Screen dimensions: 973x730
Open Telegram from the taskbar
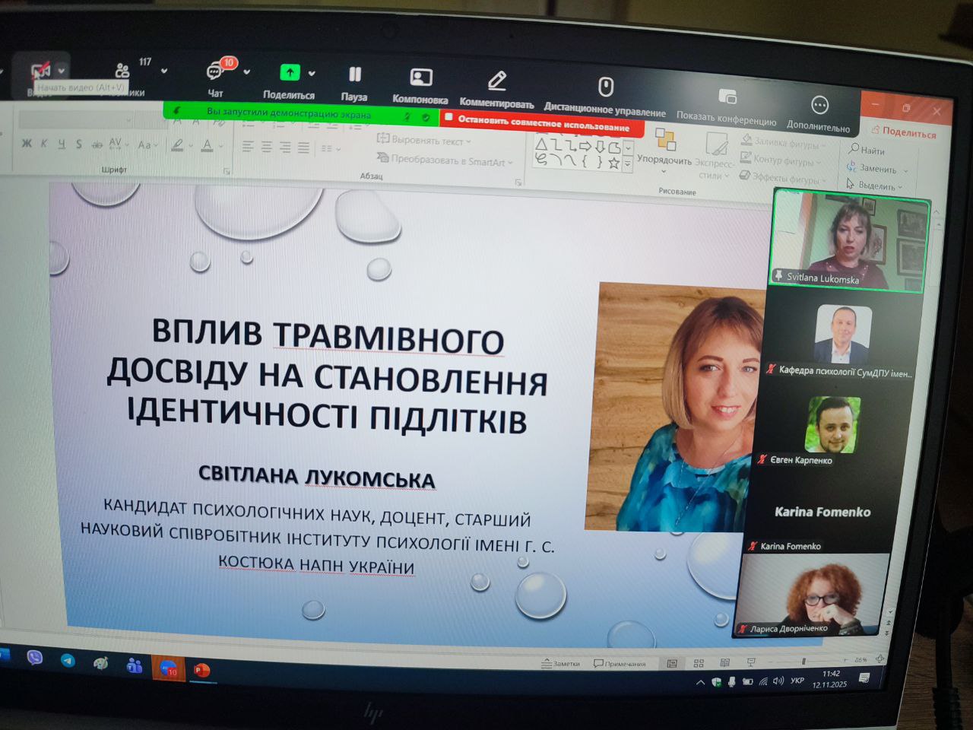click(68, 660)
